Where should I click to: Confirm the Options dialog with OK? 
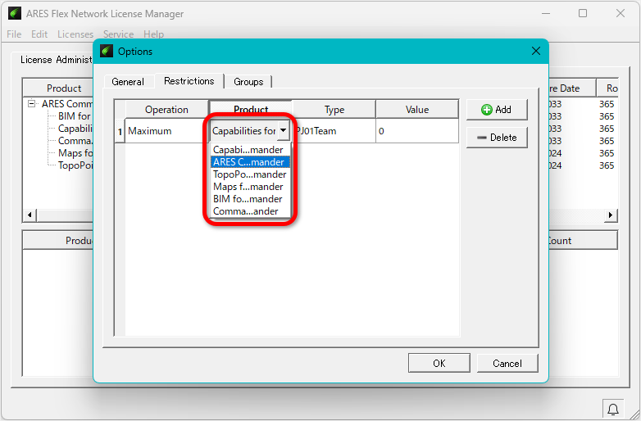439,363
